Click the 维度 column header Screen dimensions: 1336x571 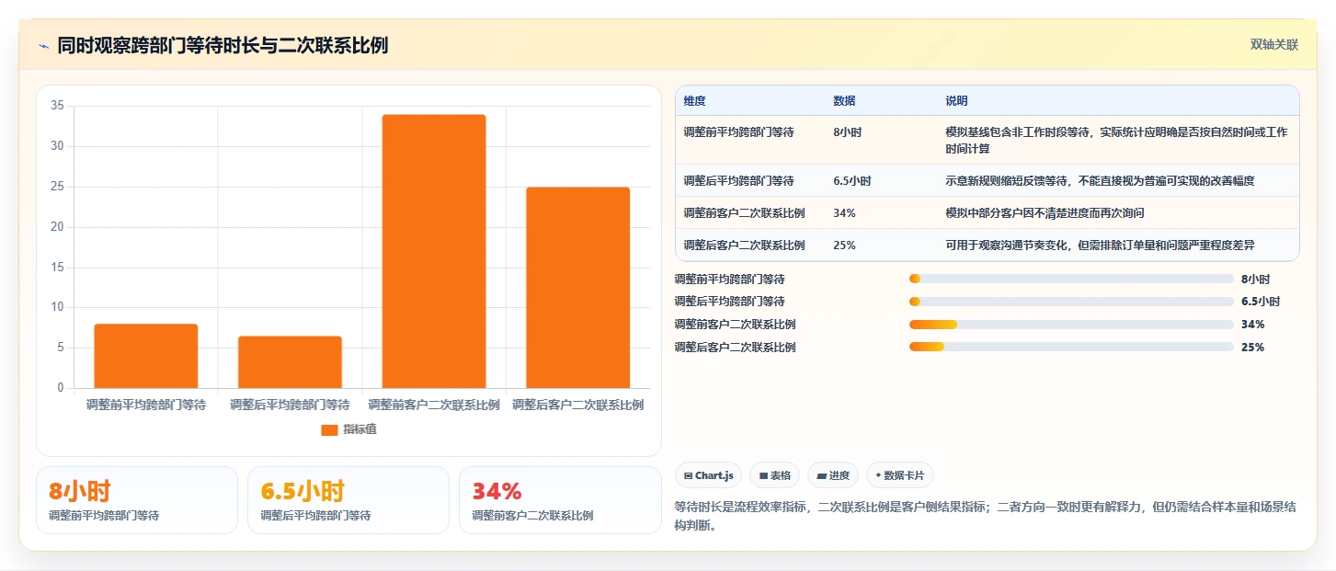(x=694, y=101)
